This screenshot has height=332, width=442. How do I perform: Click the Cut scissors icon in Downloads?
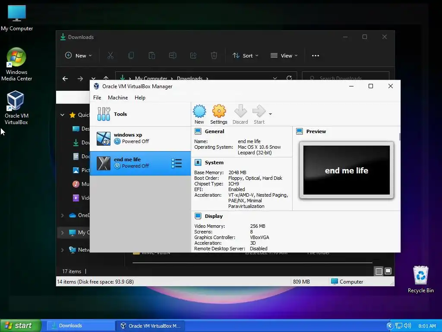tap(110, 56)
